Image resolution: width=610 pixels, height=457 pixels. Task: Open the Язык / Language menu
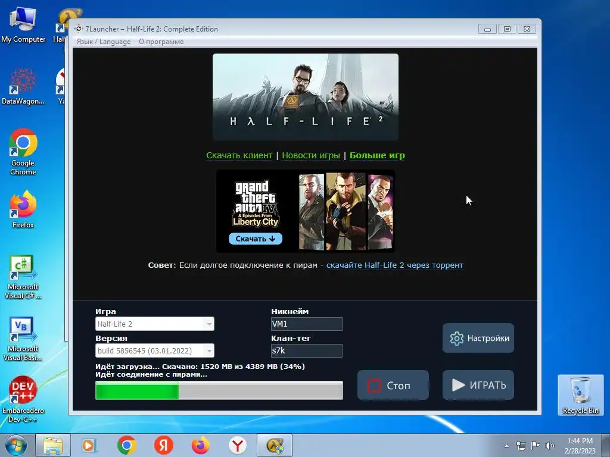click(104, 42)
